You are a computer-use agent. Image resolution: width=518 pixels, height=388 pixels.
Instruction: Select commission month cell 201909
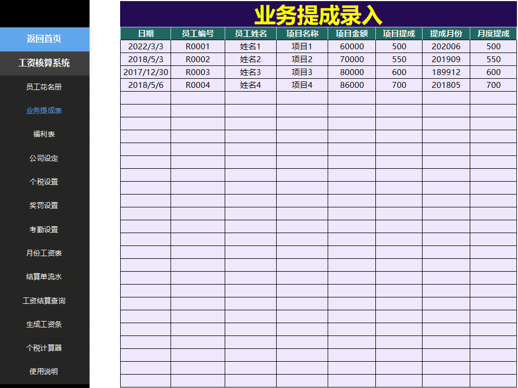[x=446, y=59]
